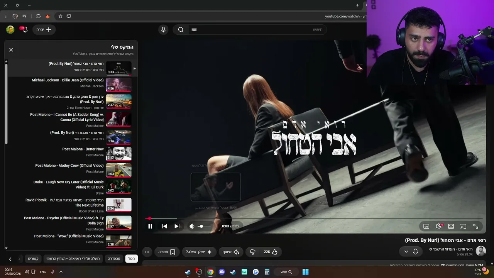Select the הכול filter chip
Screen dimensions: 494x278
(x=132, y=259)
